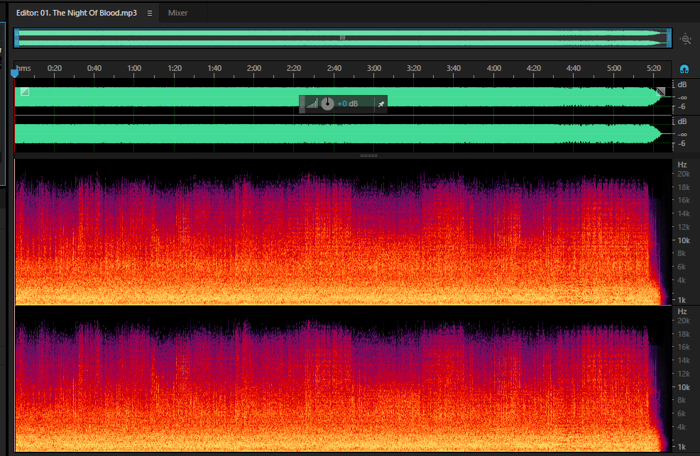Click the -6 label of the lower waveform channel

coord(682,143)
